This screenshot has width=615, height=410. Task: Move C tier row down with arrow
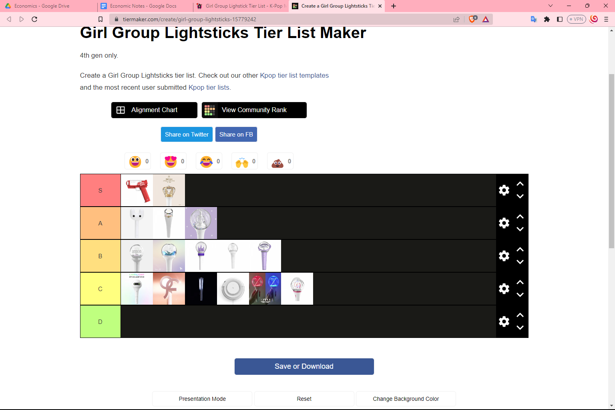[x=520, y=295]
